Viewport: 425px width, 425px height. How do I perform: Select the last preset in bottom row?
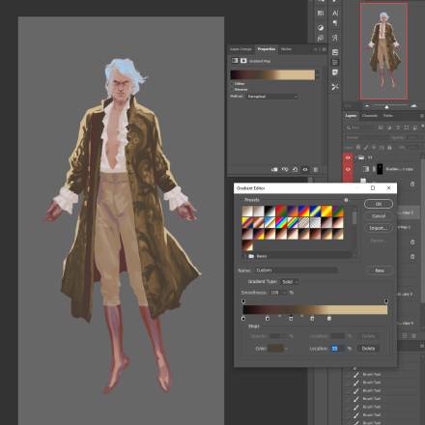click(x=247, y=245)
